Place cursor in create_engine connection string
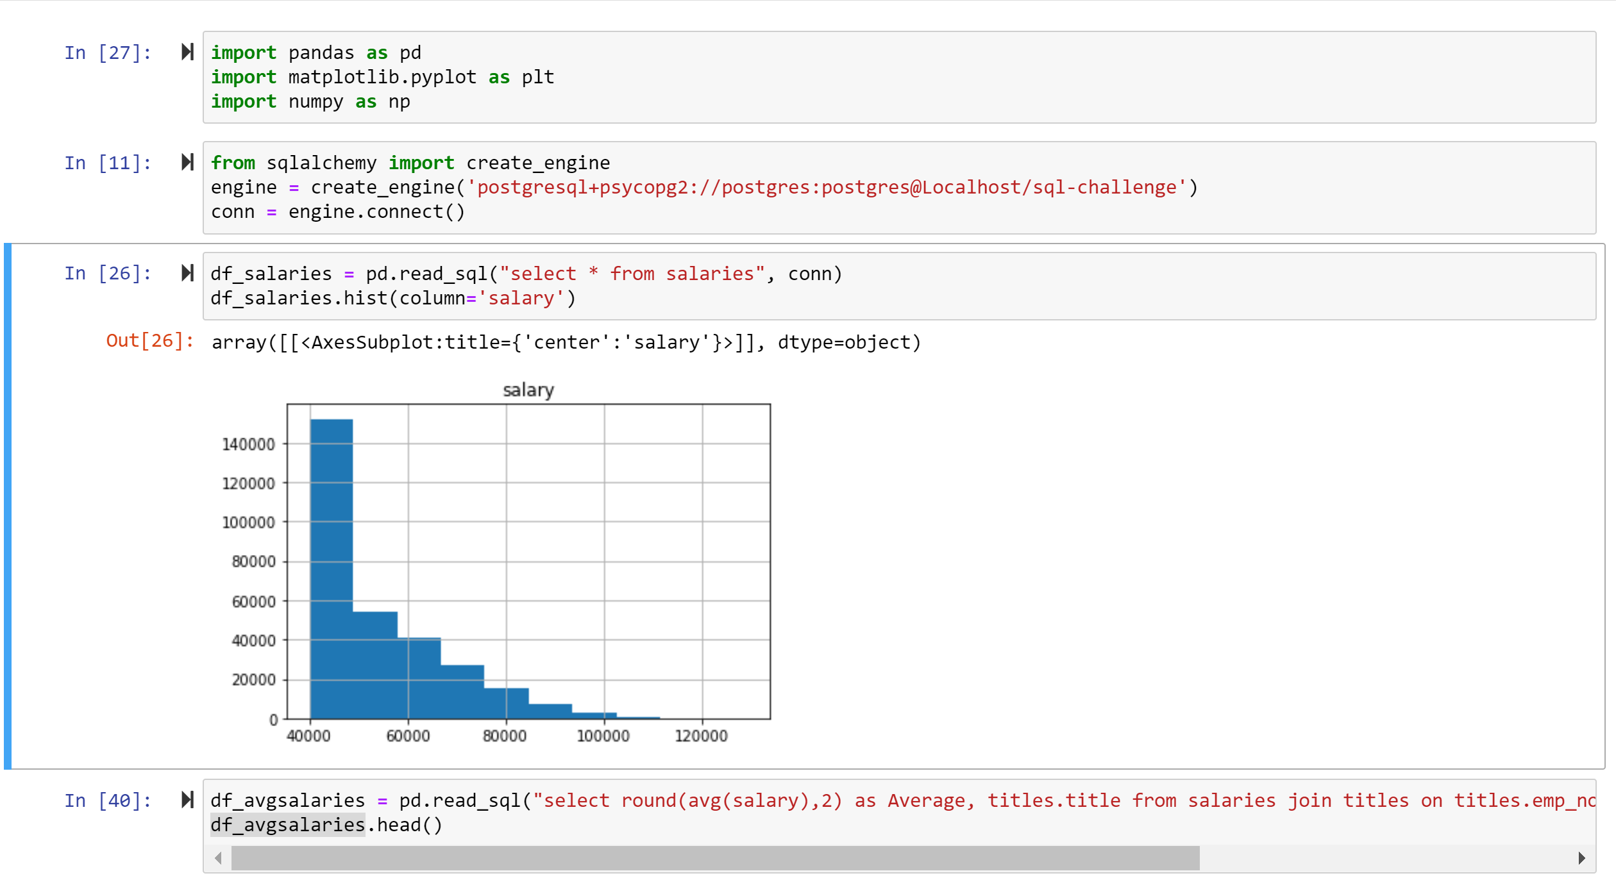This screenshot has height=878, width=1616. (x=827, y=187)
